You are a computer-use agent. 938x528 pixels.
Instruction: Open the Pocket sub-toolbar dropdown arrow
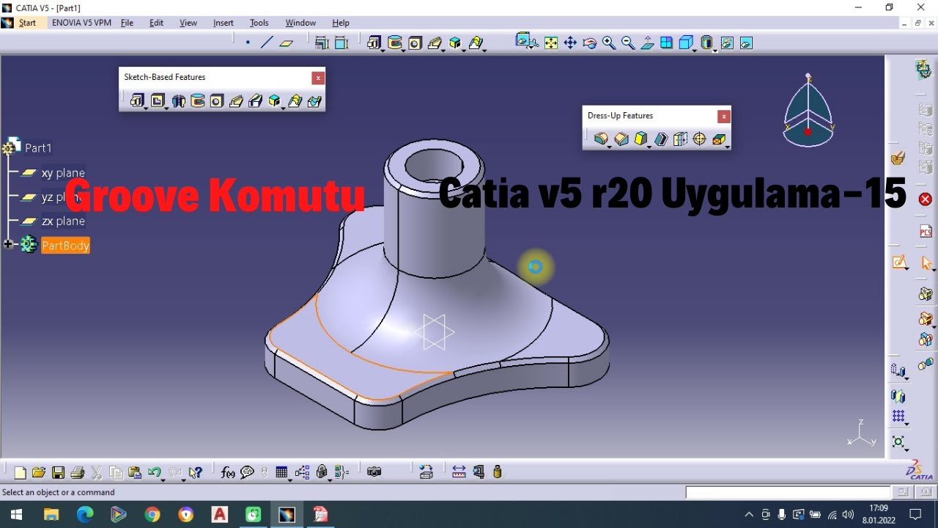pyautogui.click(x=167, y=109)
